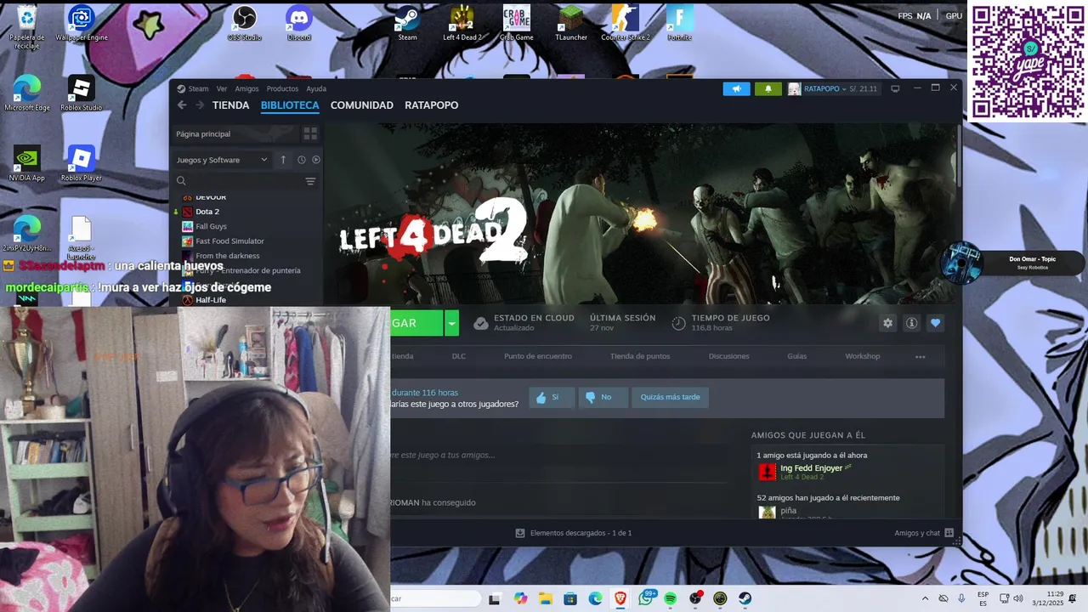
Task: Open Amigos y chat panel
Action: click(924, 533)
